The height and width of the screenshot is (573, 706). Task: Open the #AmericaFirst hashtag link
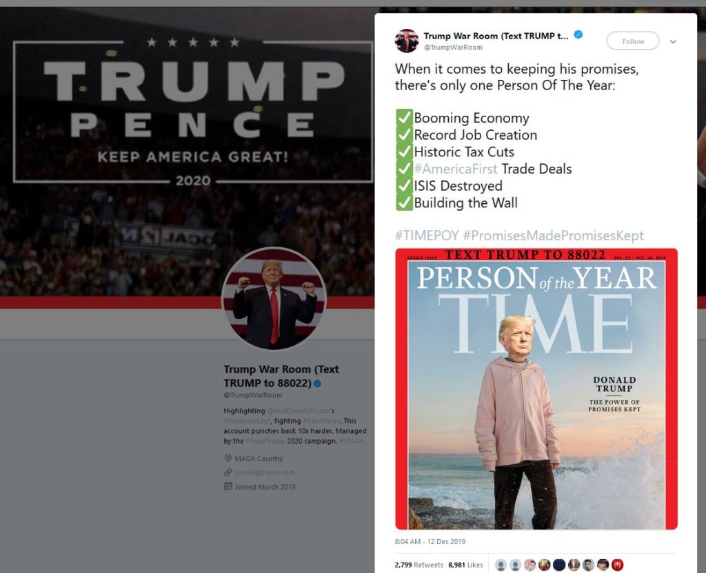[x=455, y=169]
